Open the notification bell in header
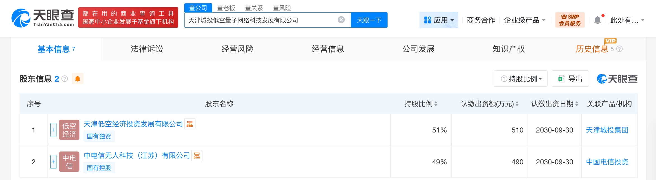This screenshot has width=656, height=180. tap(598, 20)
